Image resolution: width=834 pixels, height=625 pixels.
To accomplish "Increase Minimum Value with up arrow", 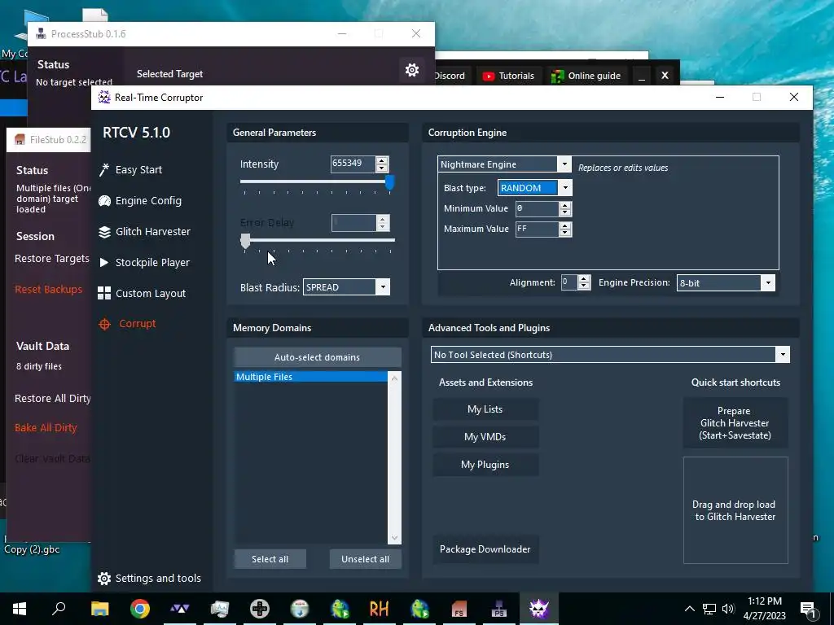I will (x=565, y=204).
